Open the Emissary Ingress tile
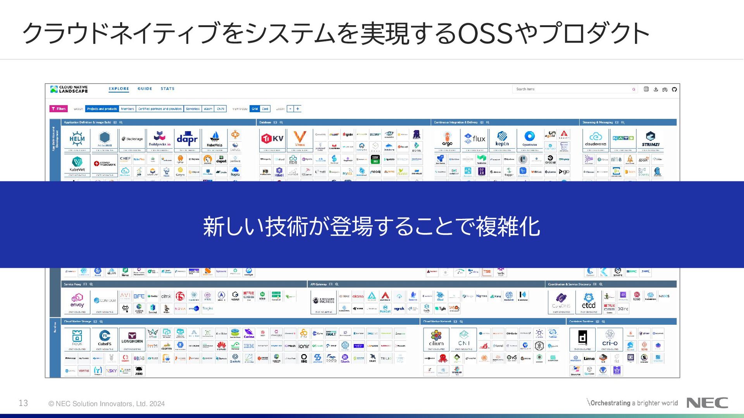 tap(324, 302)
